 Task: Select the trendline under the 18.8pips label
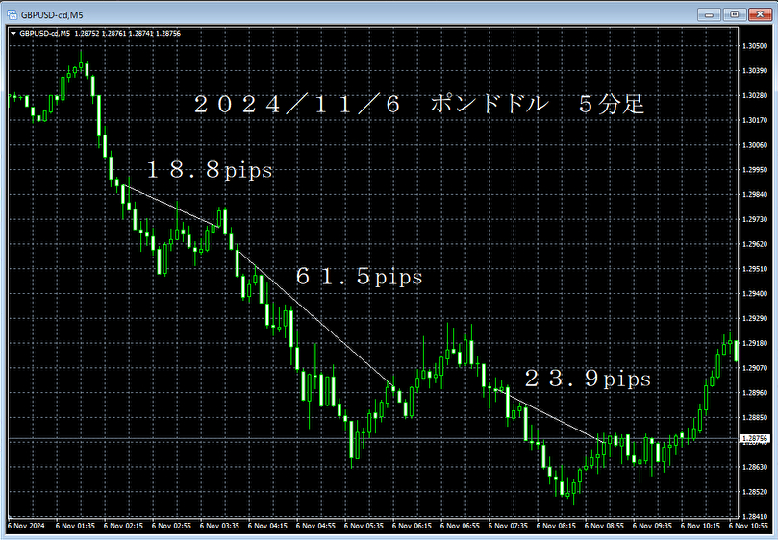[171, 207]
